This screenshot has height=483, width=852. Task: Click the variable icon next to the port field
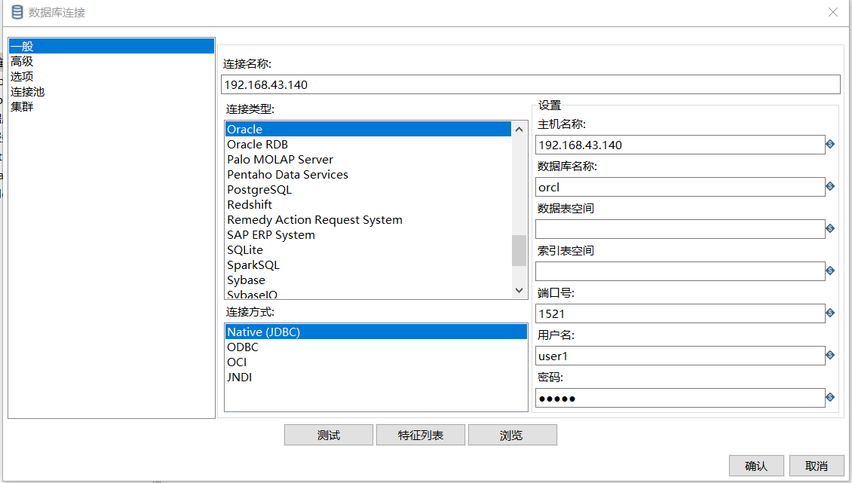(x=830, y=313)
